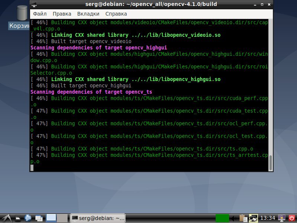Image resolution: width=297 pixels, height=223 pixels.
Task: Click the cuda_perf.cpp build line
Action: pos(149,101)
